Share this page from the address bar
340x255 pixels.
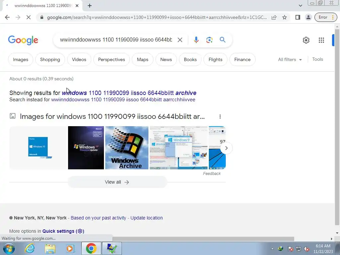pyautogui.click(x=274, y=17)
